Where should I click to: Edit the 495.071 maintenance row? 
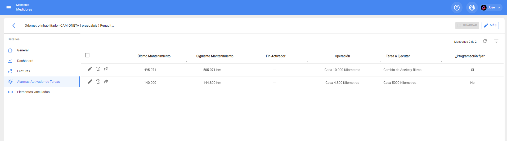click(90, 69)
